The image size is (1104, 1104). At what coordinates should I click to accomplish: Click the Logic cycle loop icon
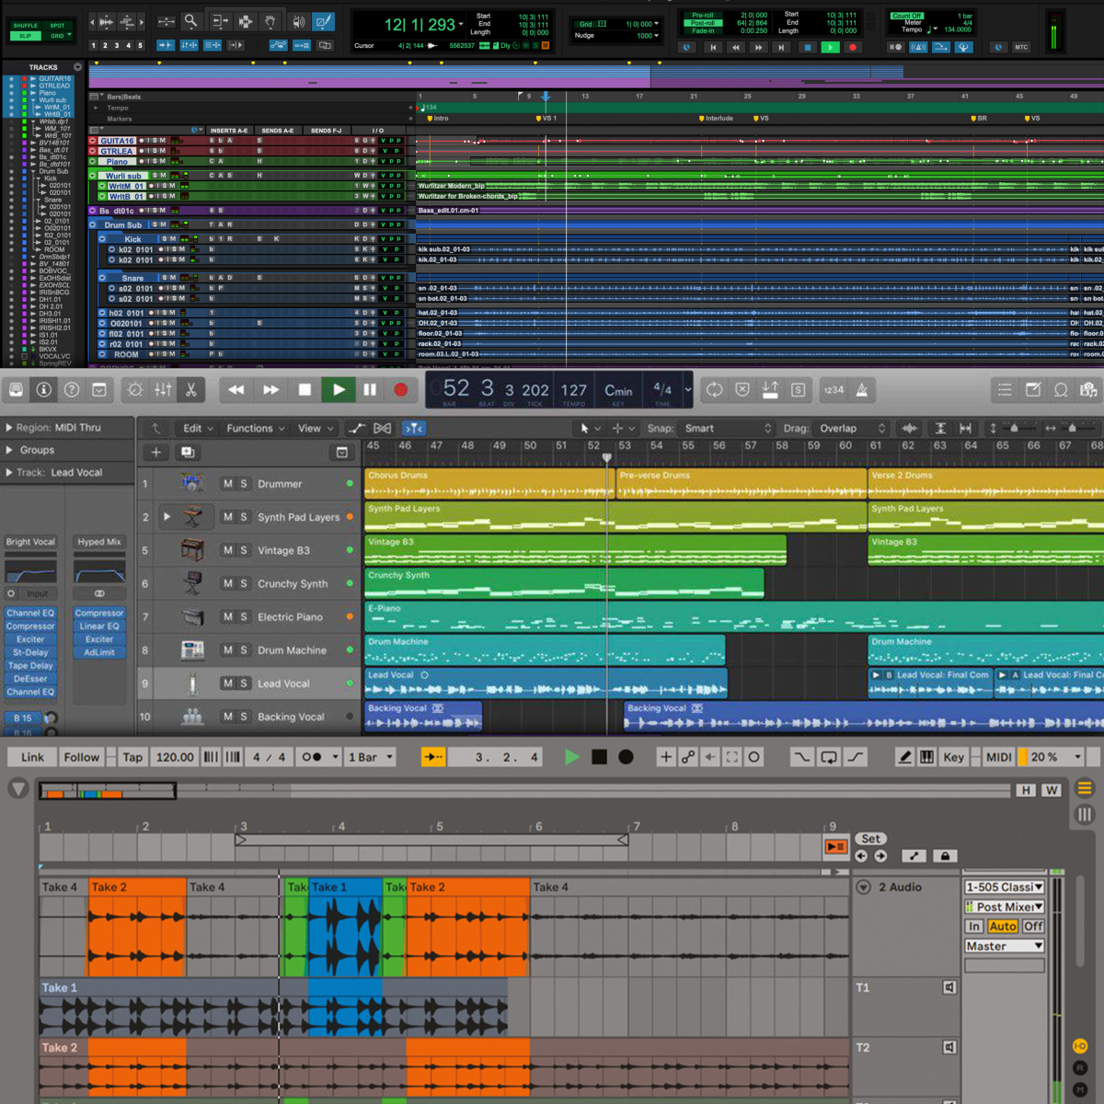pos(714,390)
